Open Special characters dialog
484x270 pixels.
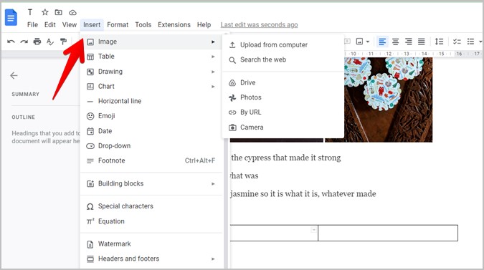151,206
